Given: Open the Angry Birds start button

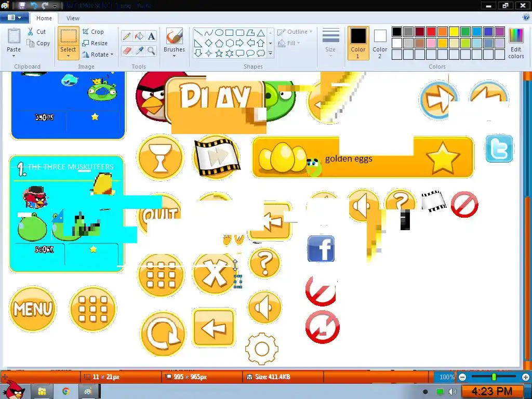Looking at the screenshot, I should (x=14, y=390).
